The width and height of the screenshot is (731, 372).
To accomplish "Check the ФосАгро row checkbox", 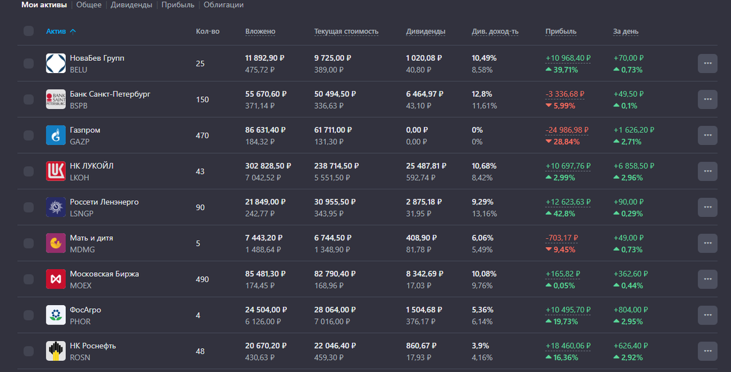I will 29,315.
